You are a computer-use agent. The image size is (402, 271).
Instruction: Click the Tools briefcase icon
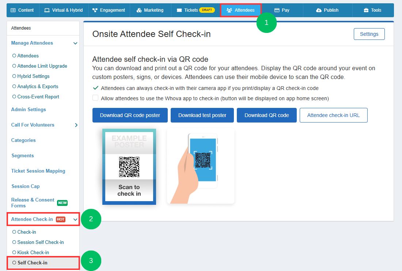click(366, 10)
